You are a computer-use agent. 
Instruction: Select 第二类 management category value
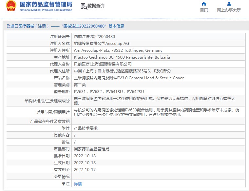click(x=80, y=85)
